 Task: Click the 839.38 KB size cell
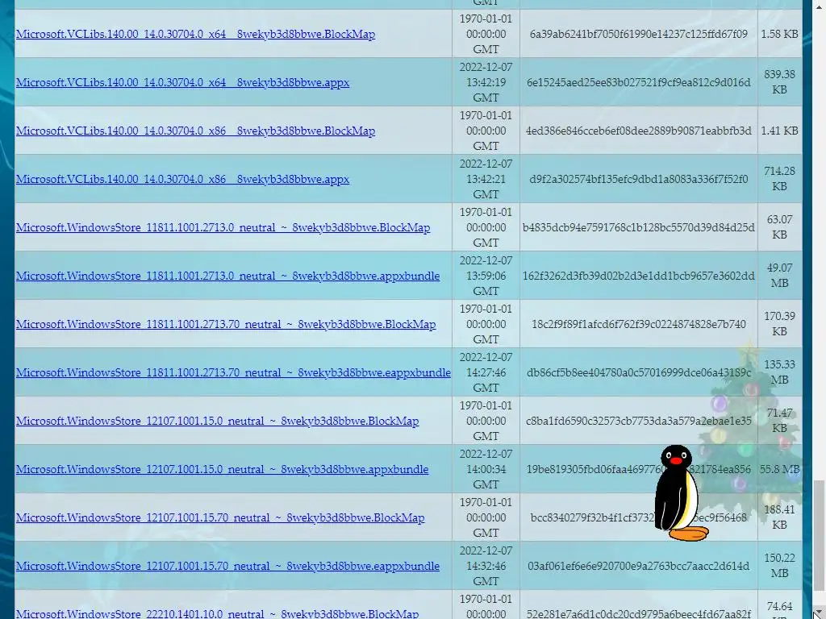click(780, 83)
